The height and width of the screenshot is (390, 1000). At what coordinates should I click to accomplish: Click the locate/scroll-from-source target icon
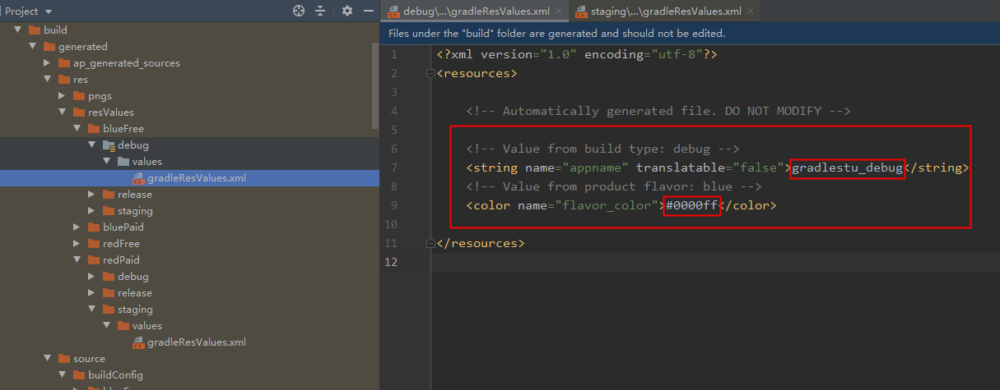(299, 11)
